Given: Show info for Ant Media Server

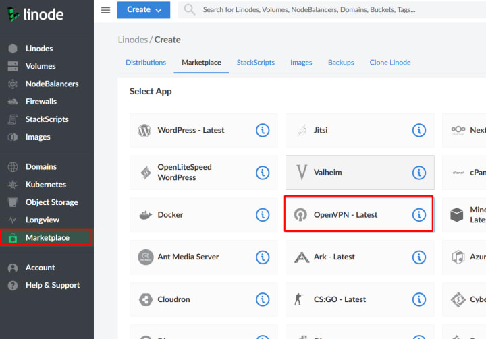Looking at the screenshot, I should coord(263,257).
